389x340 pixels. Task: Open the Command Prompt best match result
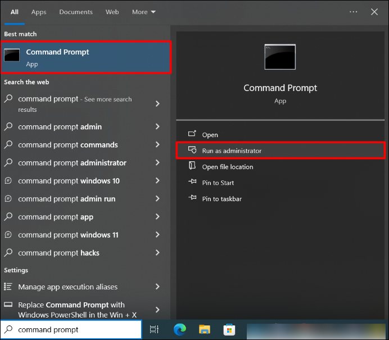(x=86, y=57)
